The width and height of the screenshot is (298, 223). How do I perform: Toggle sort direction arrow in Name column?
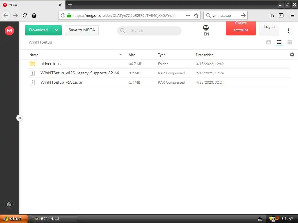pos(120,55)
